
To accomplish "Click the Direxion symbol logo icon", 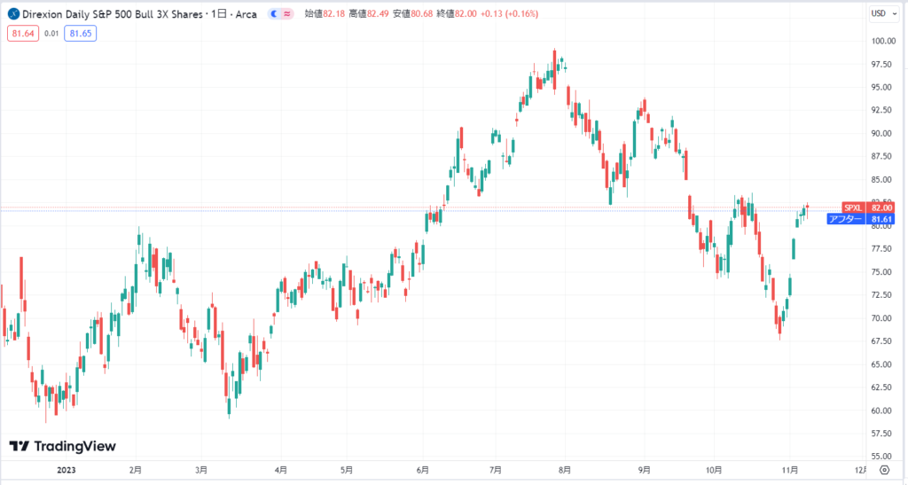I will point(13,14).
